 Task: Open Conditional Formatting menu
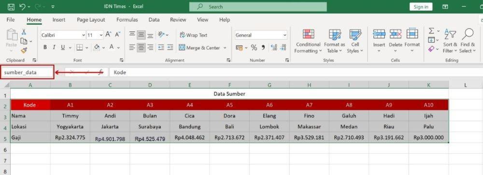308,41
